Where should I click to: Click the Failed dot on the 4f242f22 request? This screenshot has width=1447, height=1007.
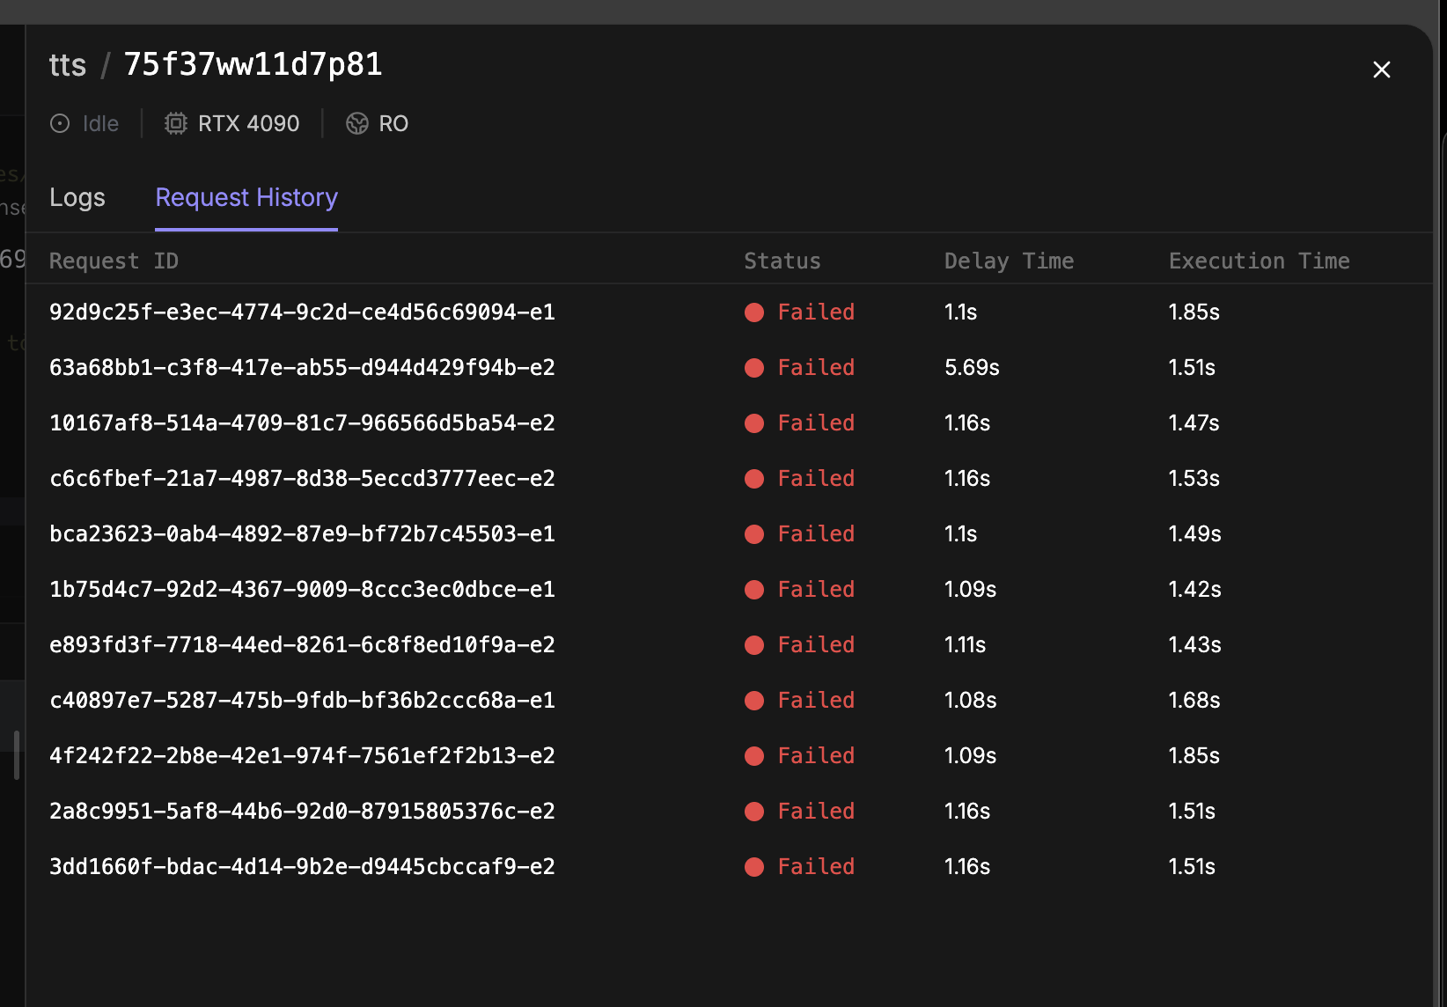coord(754,756)
